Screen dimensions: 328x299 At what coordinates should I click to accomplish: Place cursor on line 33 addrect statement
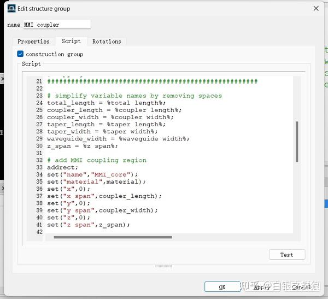tap(62, 167)
